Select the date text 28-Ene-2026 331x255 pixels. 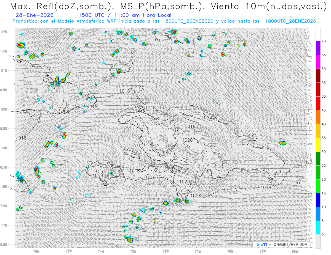[x=35, y=15]
